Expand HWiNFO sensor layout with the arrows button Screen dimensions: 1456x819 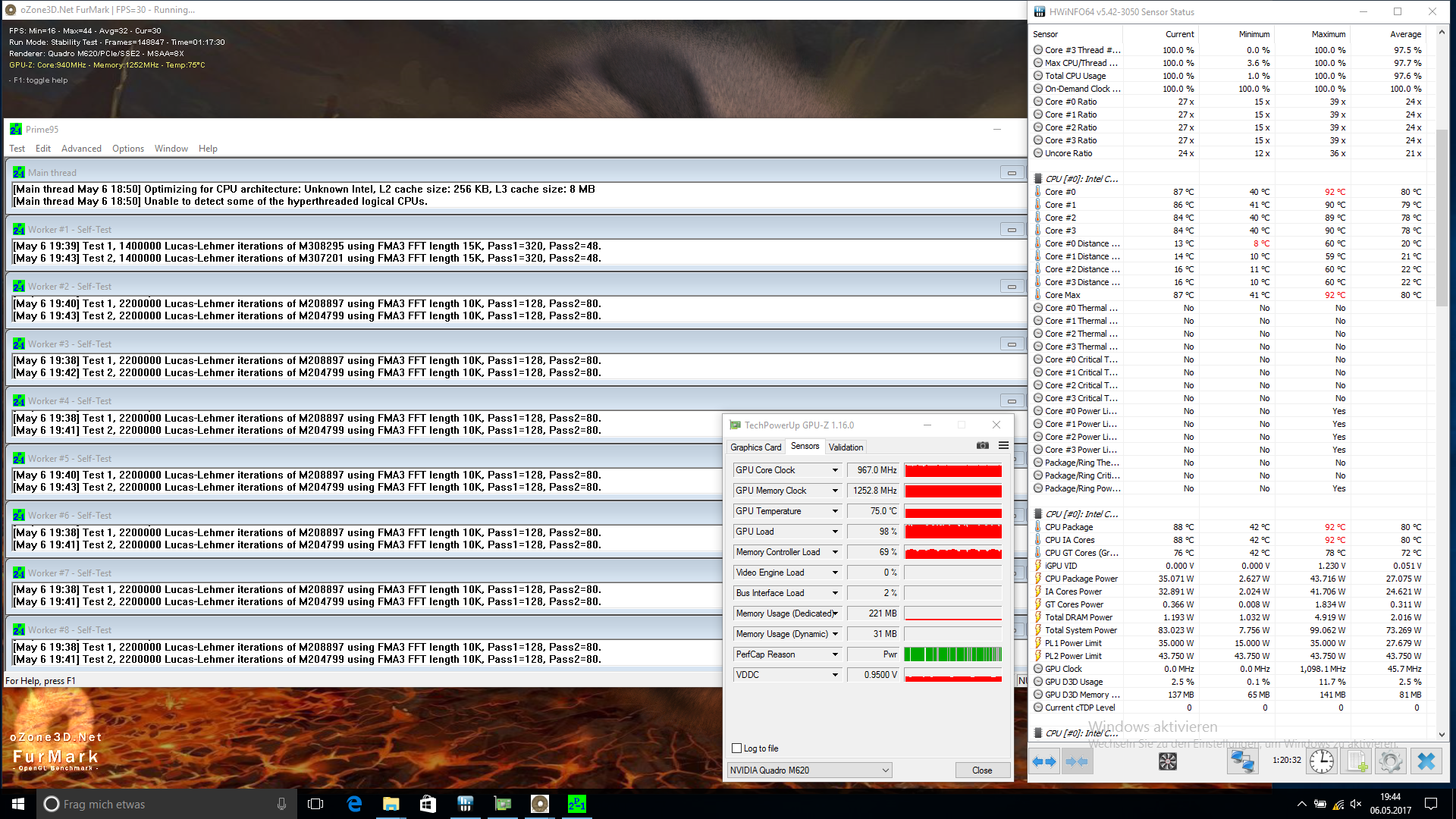tap(1044, 761)
